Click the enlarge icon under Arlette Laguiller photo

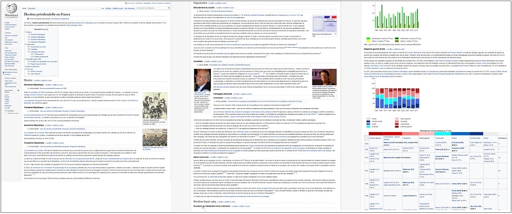(335, 87)
